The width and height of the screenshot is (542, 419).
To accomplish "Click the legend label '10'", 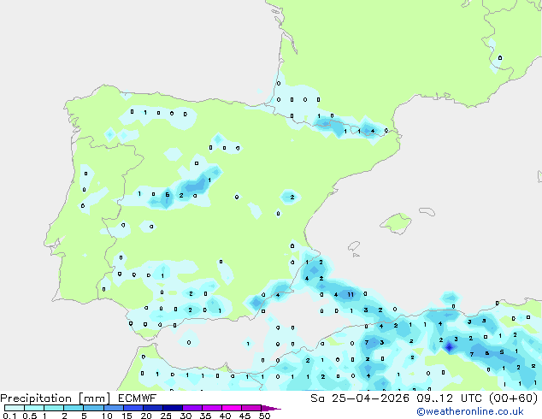I will pyautogui.click(x=107, y=416).
